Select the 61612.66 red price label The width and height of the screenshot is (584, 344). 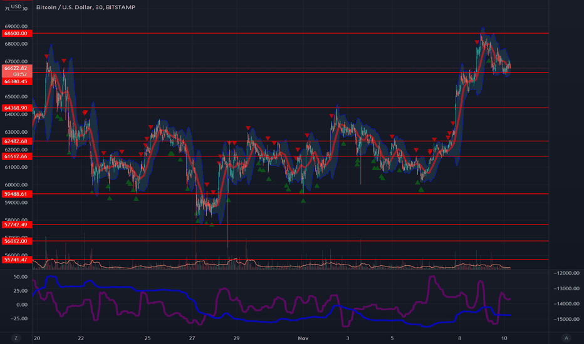(17, 156)
